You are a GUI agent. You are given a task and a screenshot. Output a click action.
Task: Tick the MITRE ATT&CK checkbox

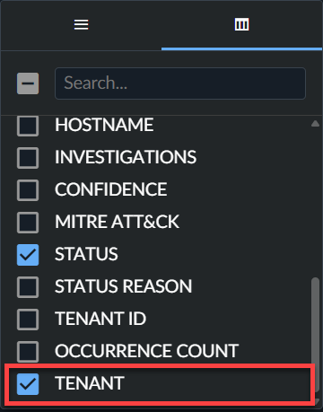click(x=28, y=223)
